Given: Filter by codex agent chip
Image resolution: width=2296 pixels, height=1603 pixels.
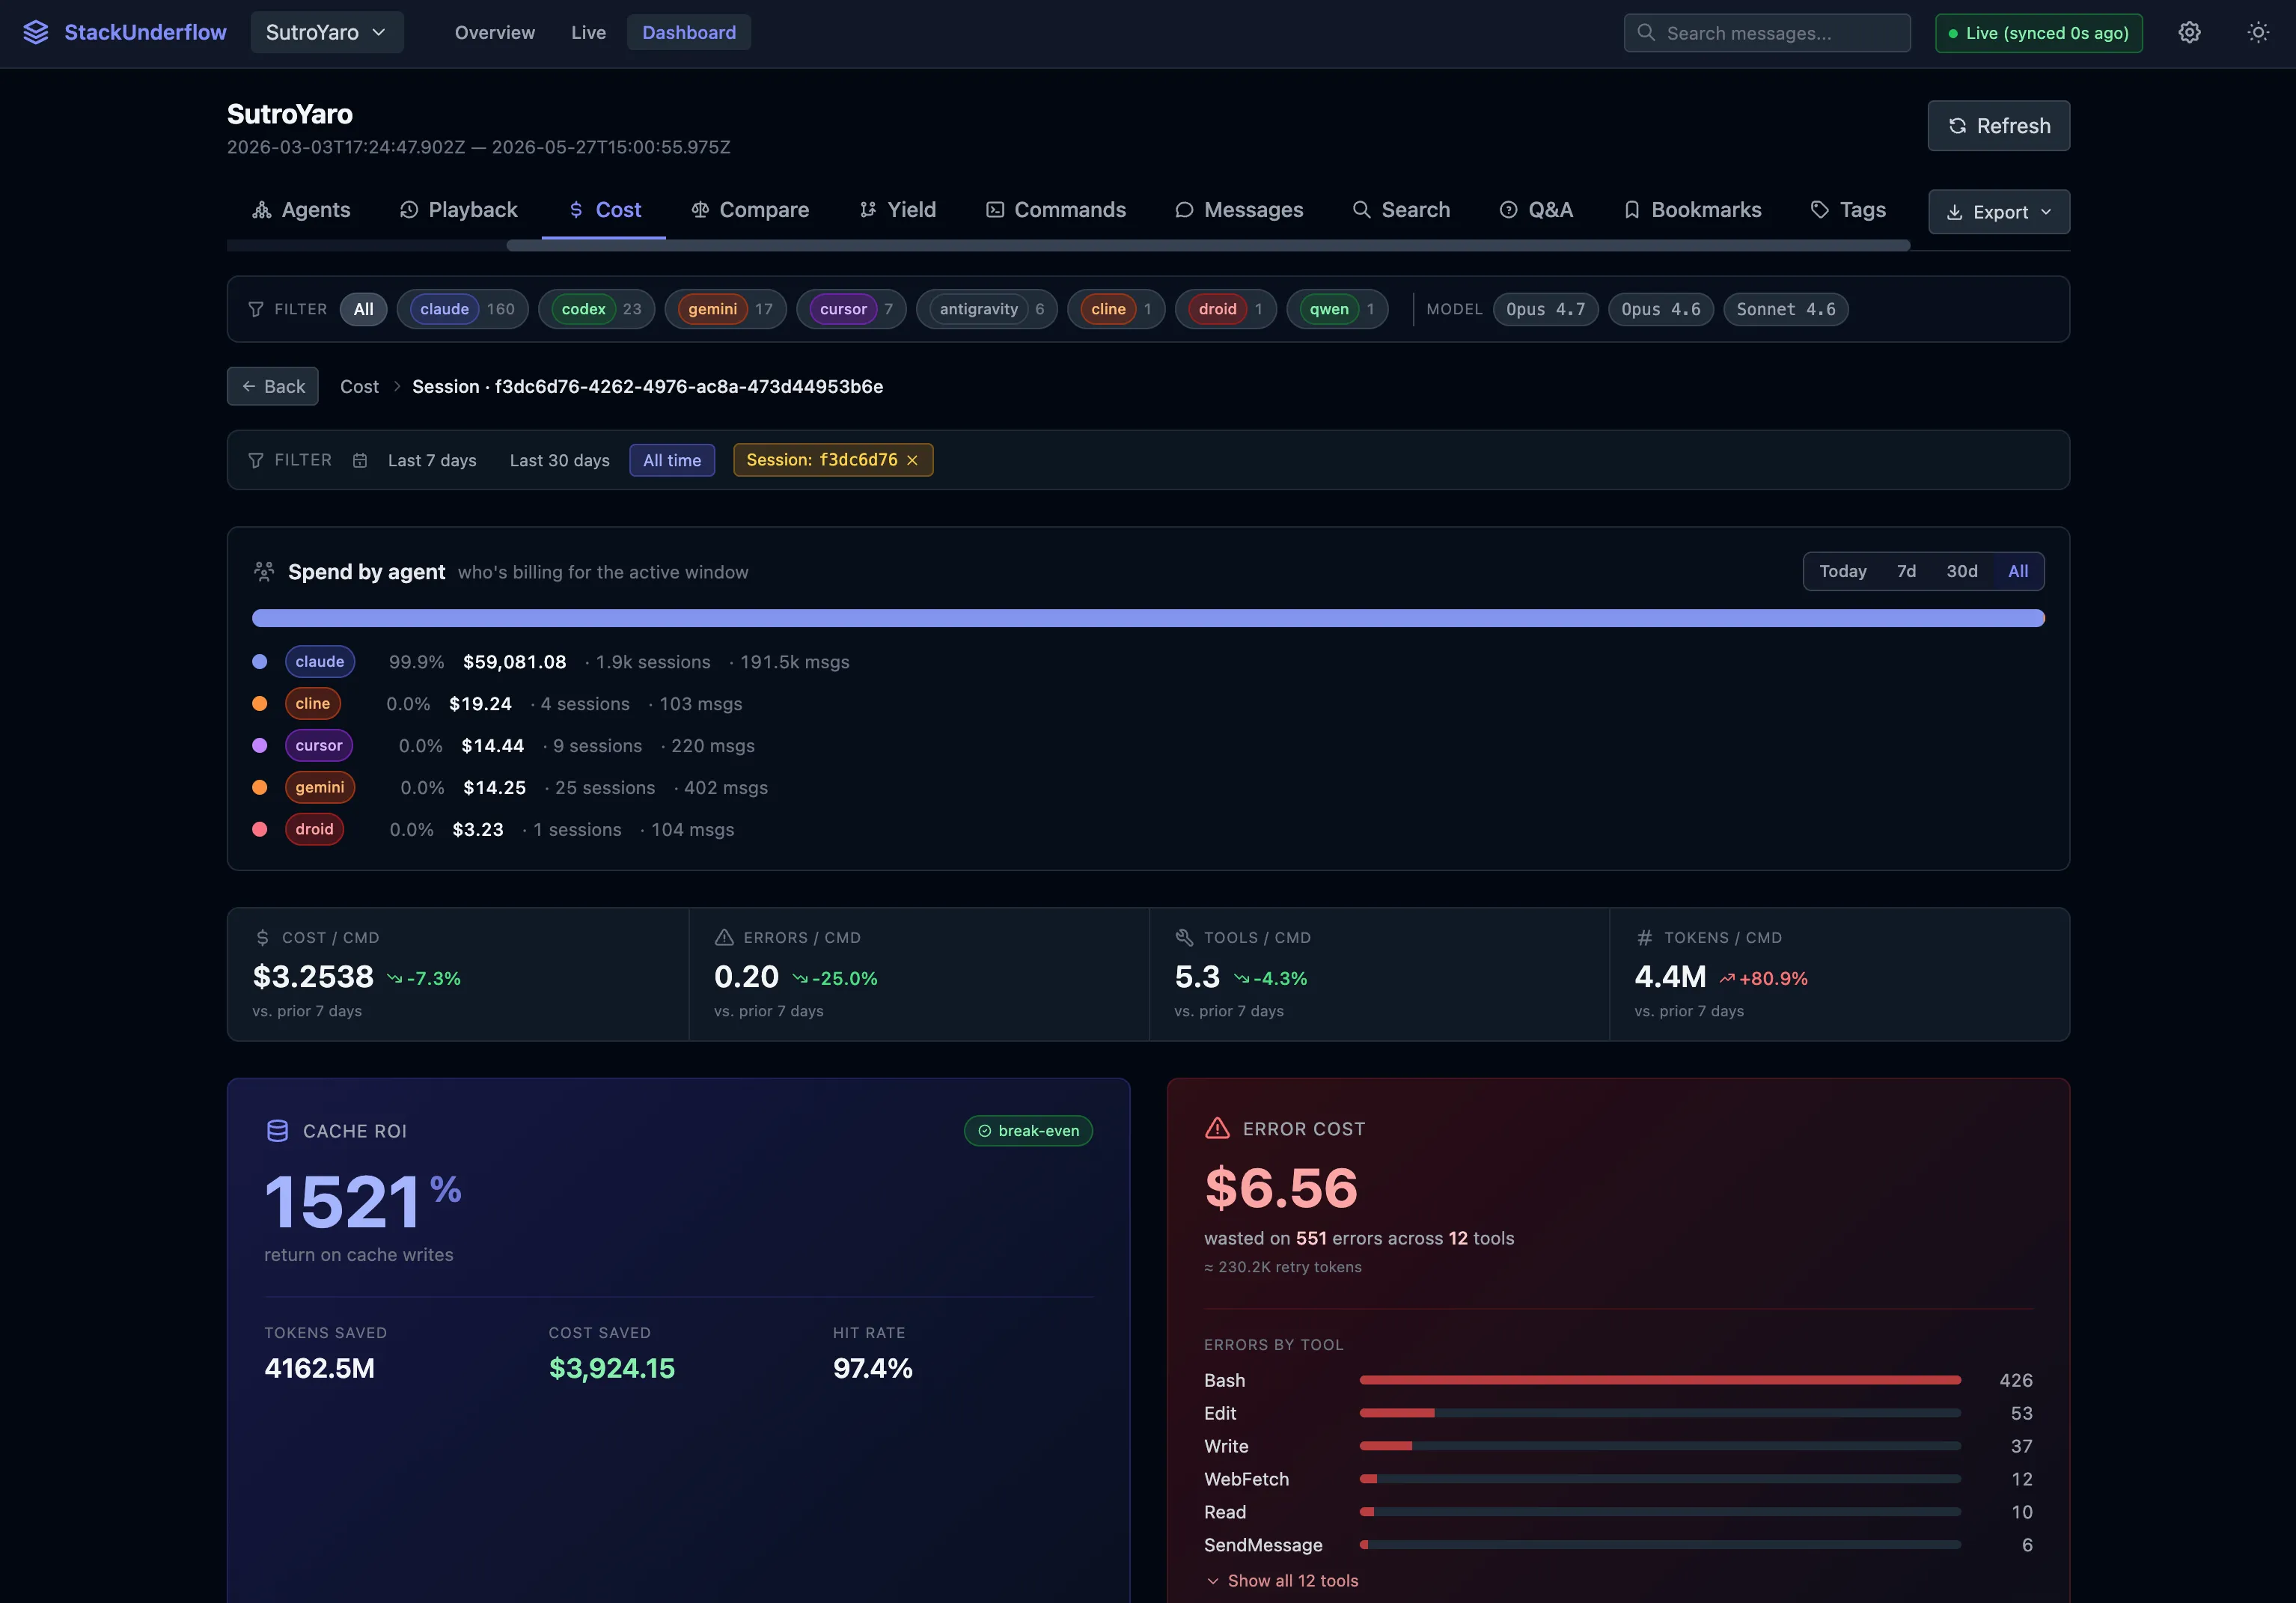Looking at the screenshot, I should coord(597,310).
